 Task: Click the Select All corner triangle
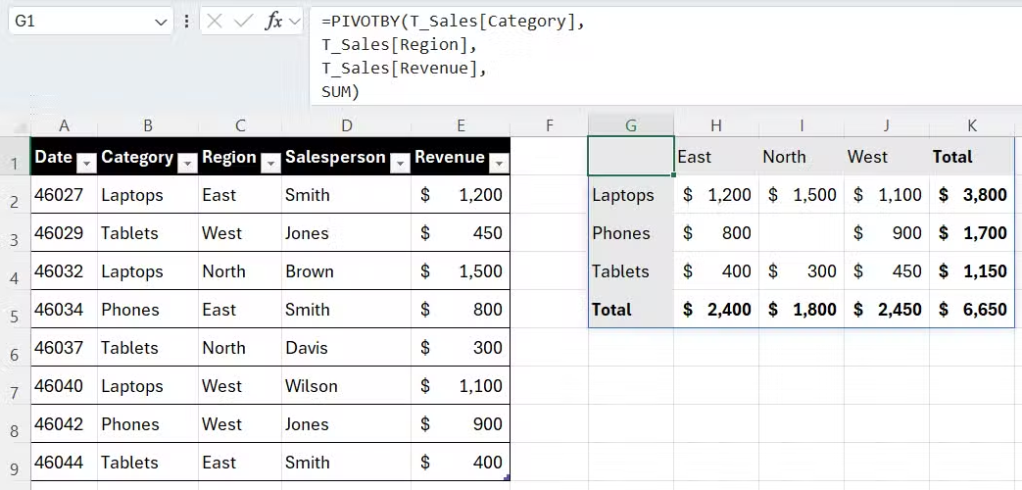pos(21,127)
